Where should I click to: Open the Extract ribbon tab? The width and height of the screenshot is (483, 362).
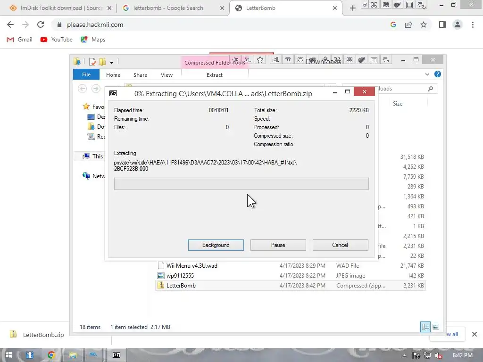tap(215, 75)
